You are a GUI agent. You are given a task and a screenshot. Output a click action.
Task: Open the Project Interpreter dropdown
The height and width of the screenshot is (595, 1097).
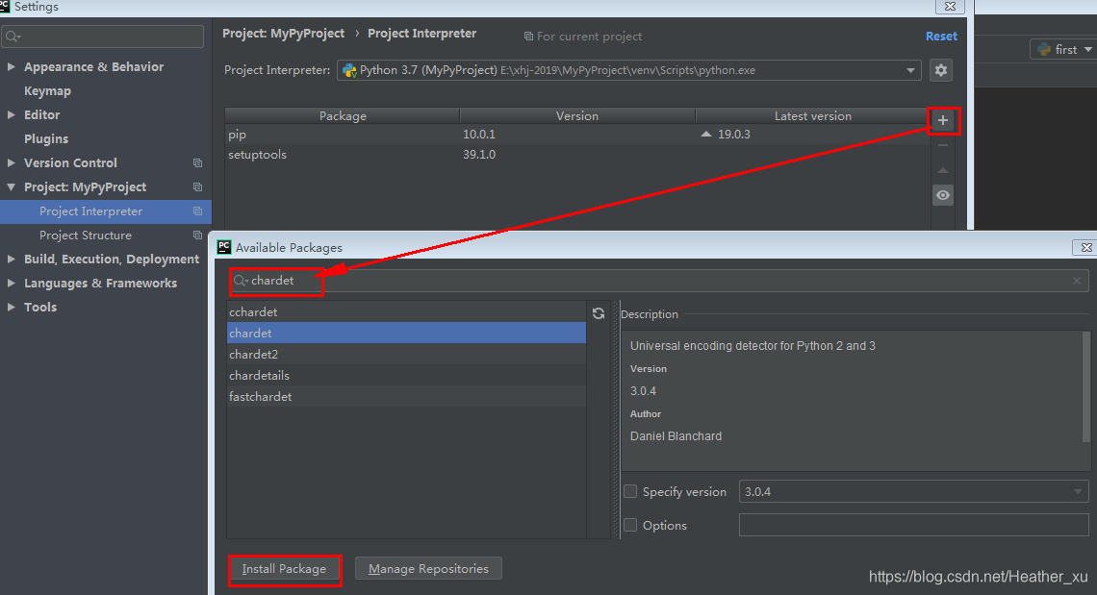pyautogui.click(x=910, y=70)
